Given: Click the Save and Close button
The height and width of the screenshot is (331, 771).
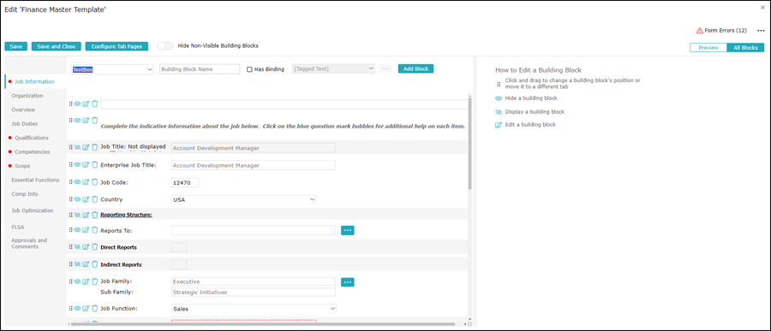Looking at the screenshot, I should click(56, 46).
